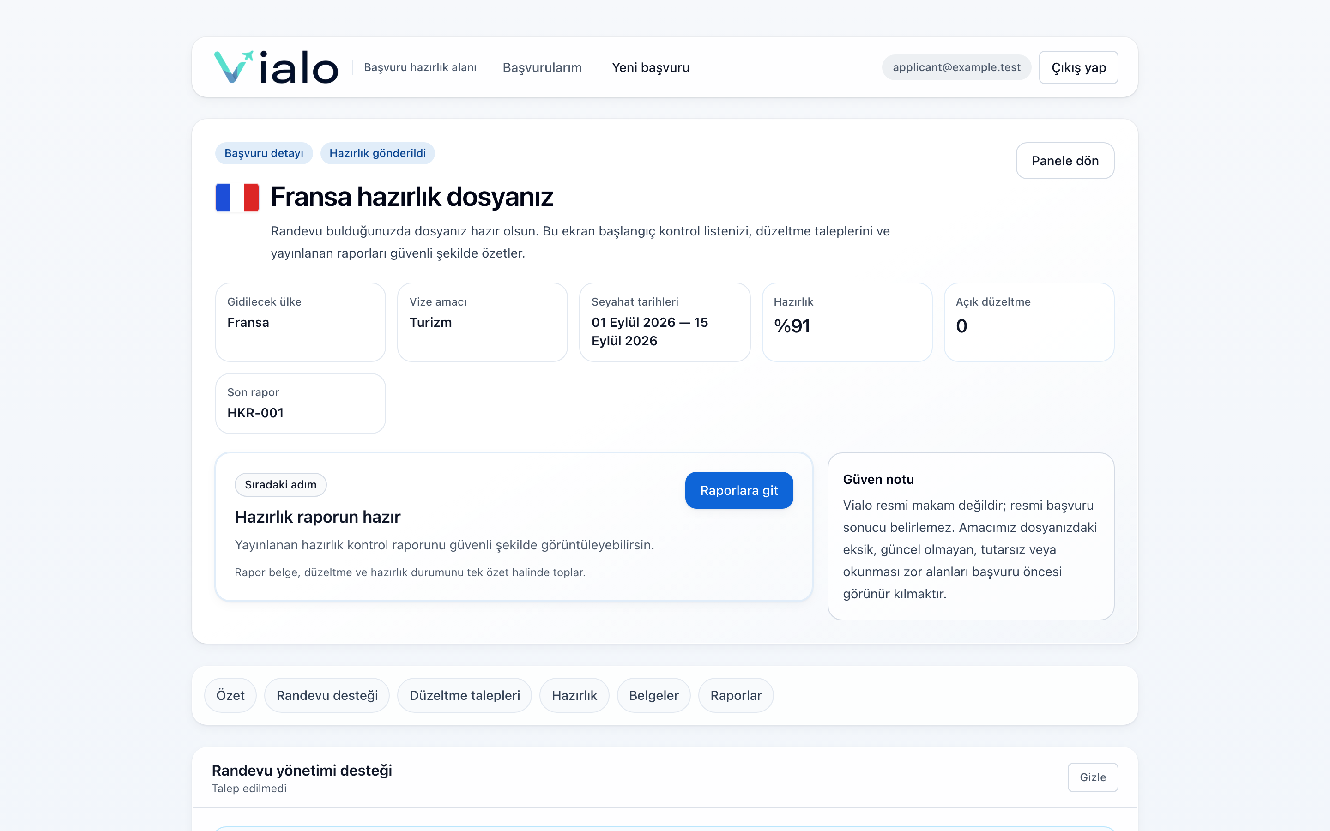Open the Raporlar tab

tap(736, 695)
